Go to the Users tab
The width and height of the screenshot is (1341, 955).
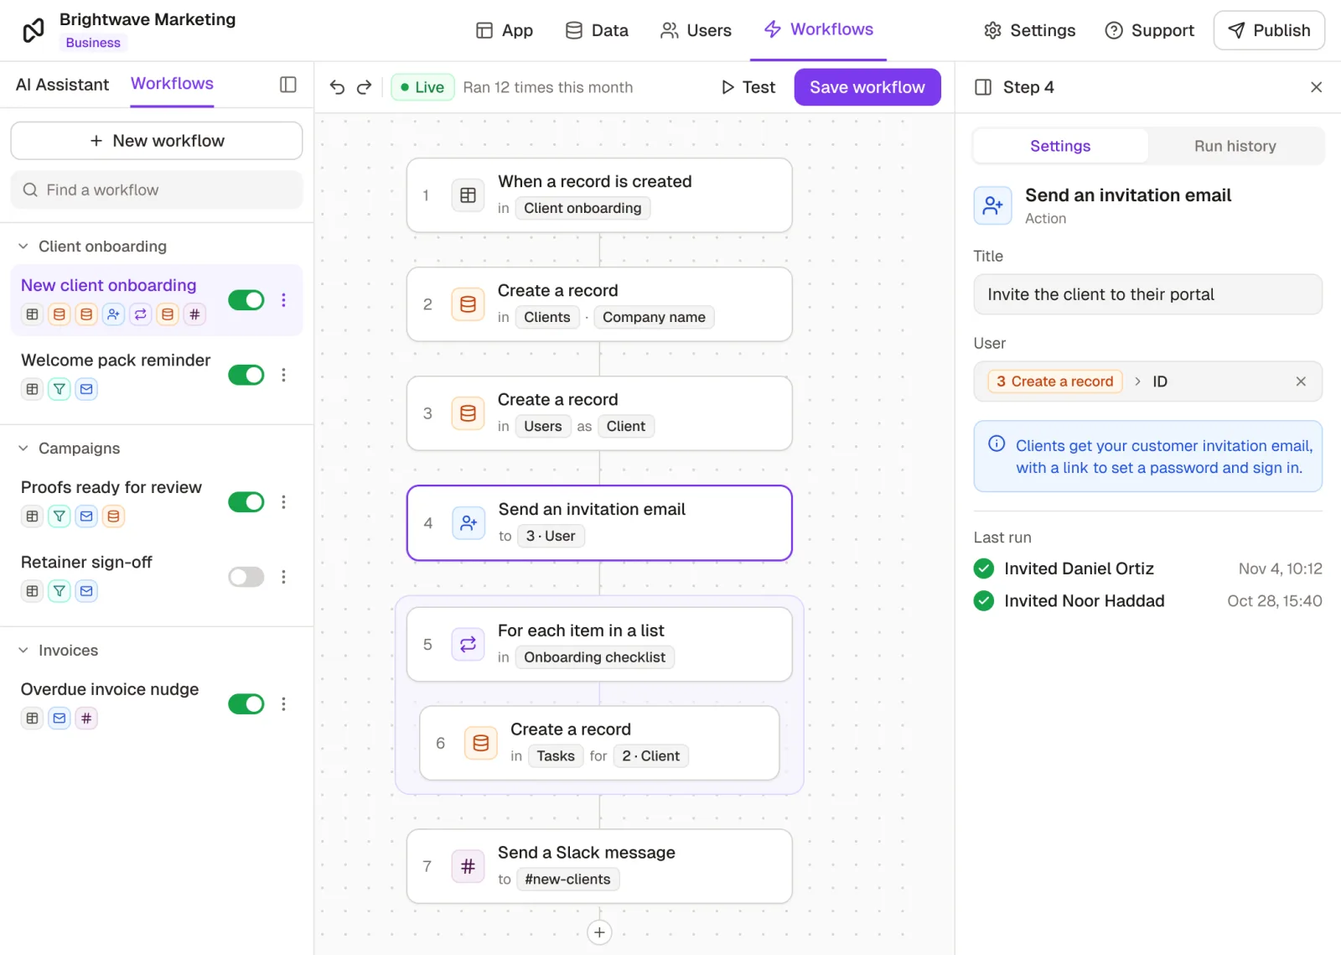pyautogui.click(x=696, y=30)
